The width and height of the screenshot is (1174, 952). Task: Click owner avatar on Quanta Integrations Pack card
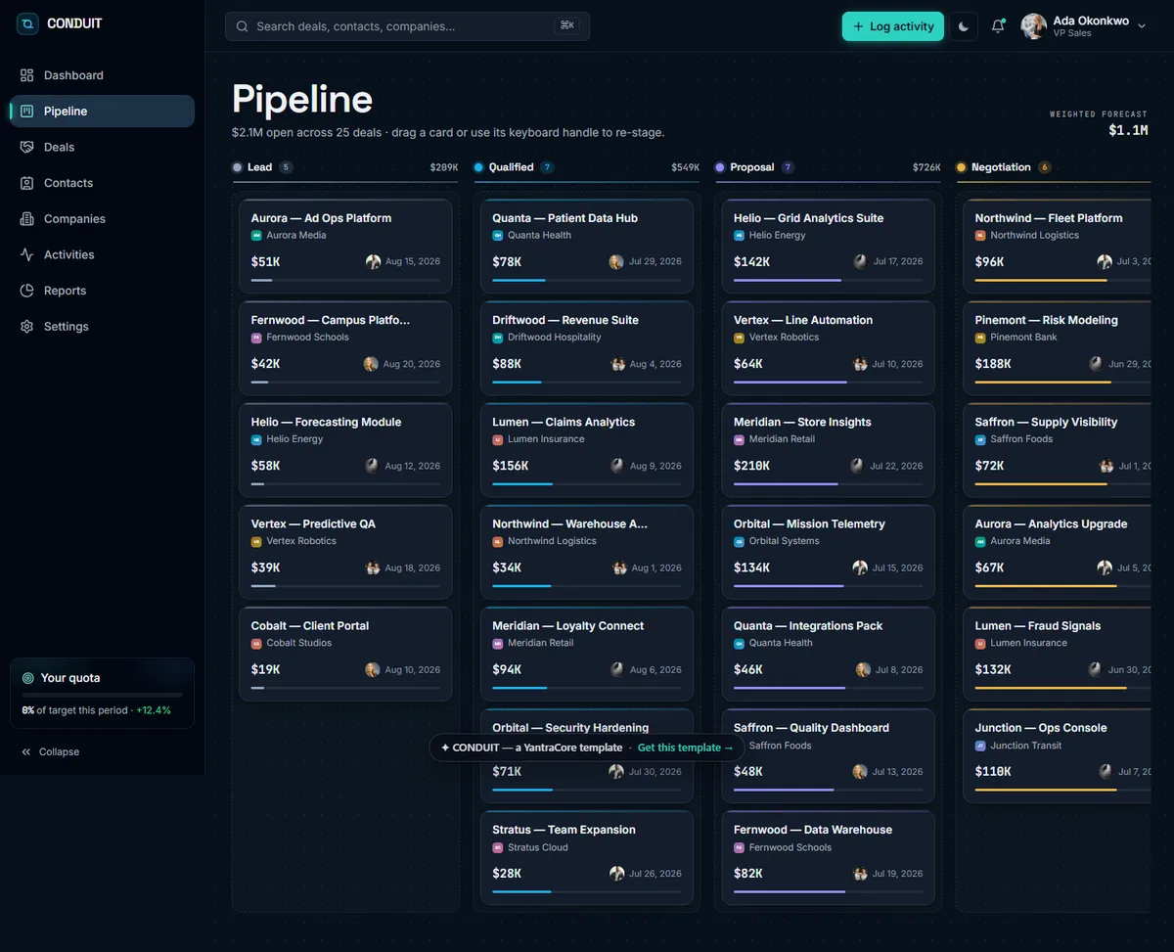pyautogui.click(x=863, y=669)
